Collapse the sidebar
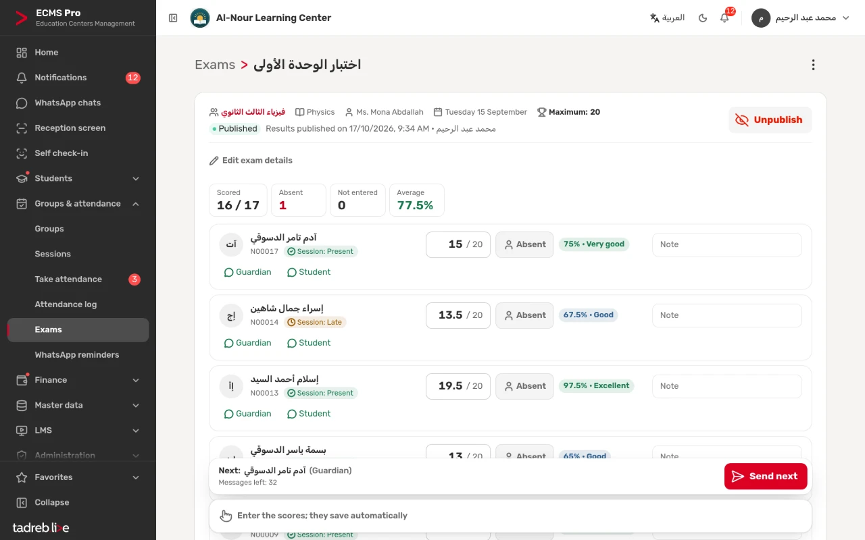The image size is (865, 540). [x=78, y=502]
